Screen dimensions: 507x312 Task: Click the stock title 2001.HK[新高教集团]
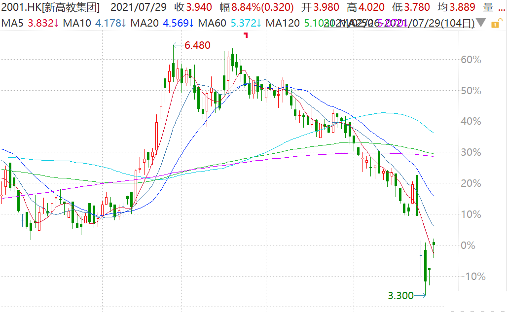tap(51, 7)
